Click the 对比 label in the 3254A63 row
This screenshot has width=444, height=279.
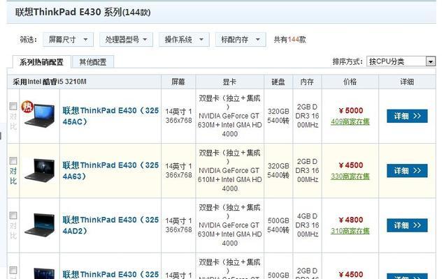point(13,176)
